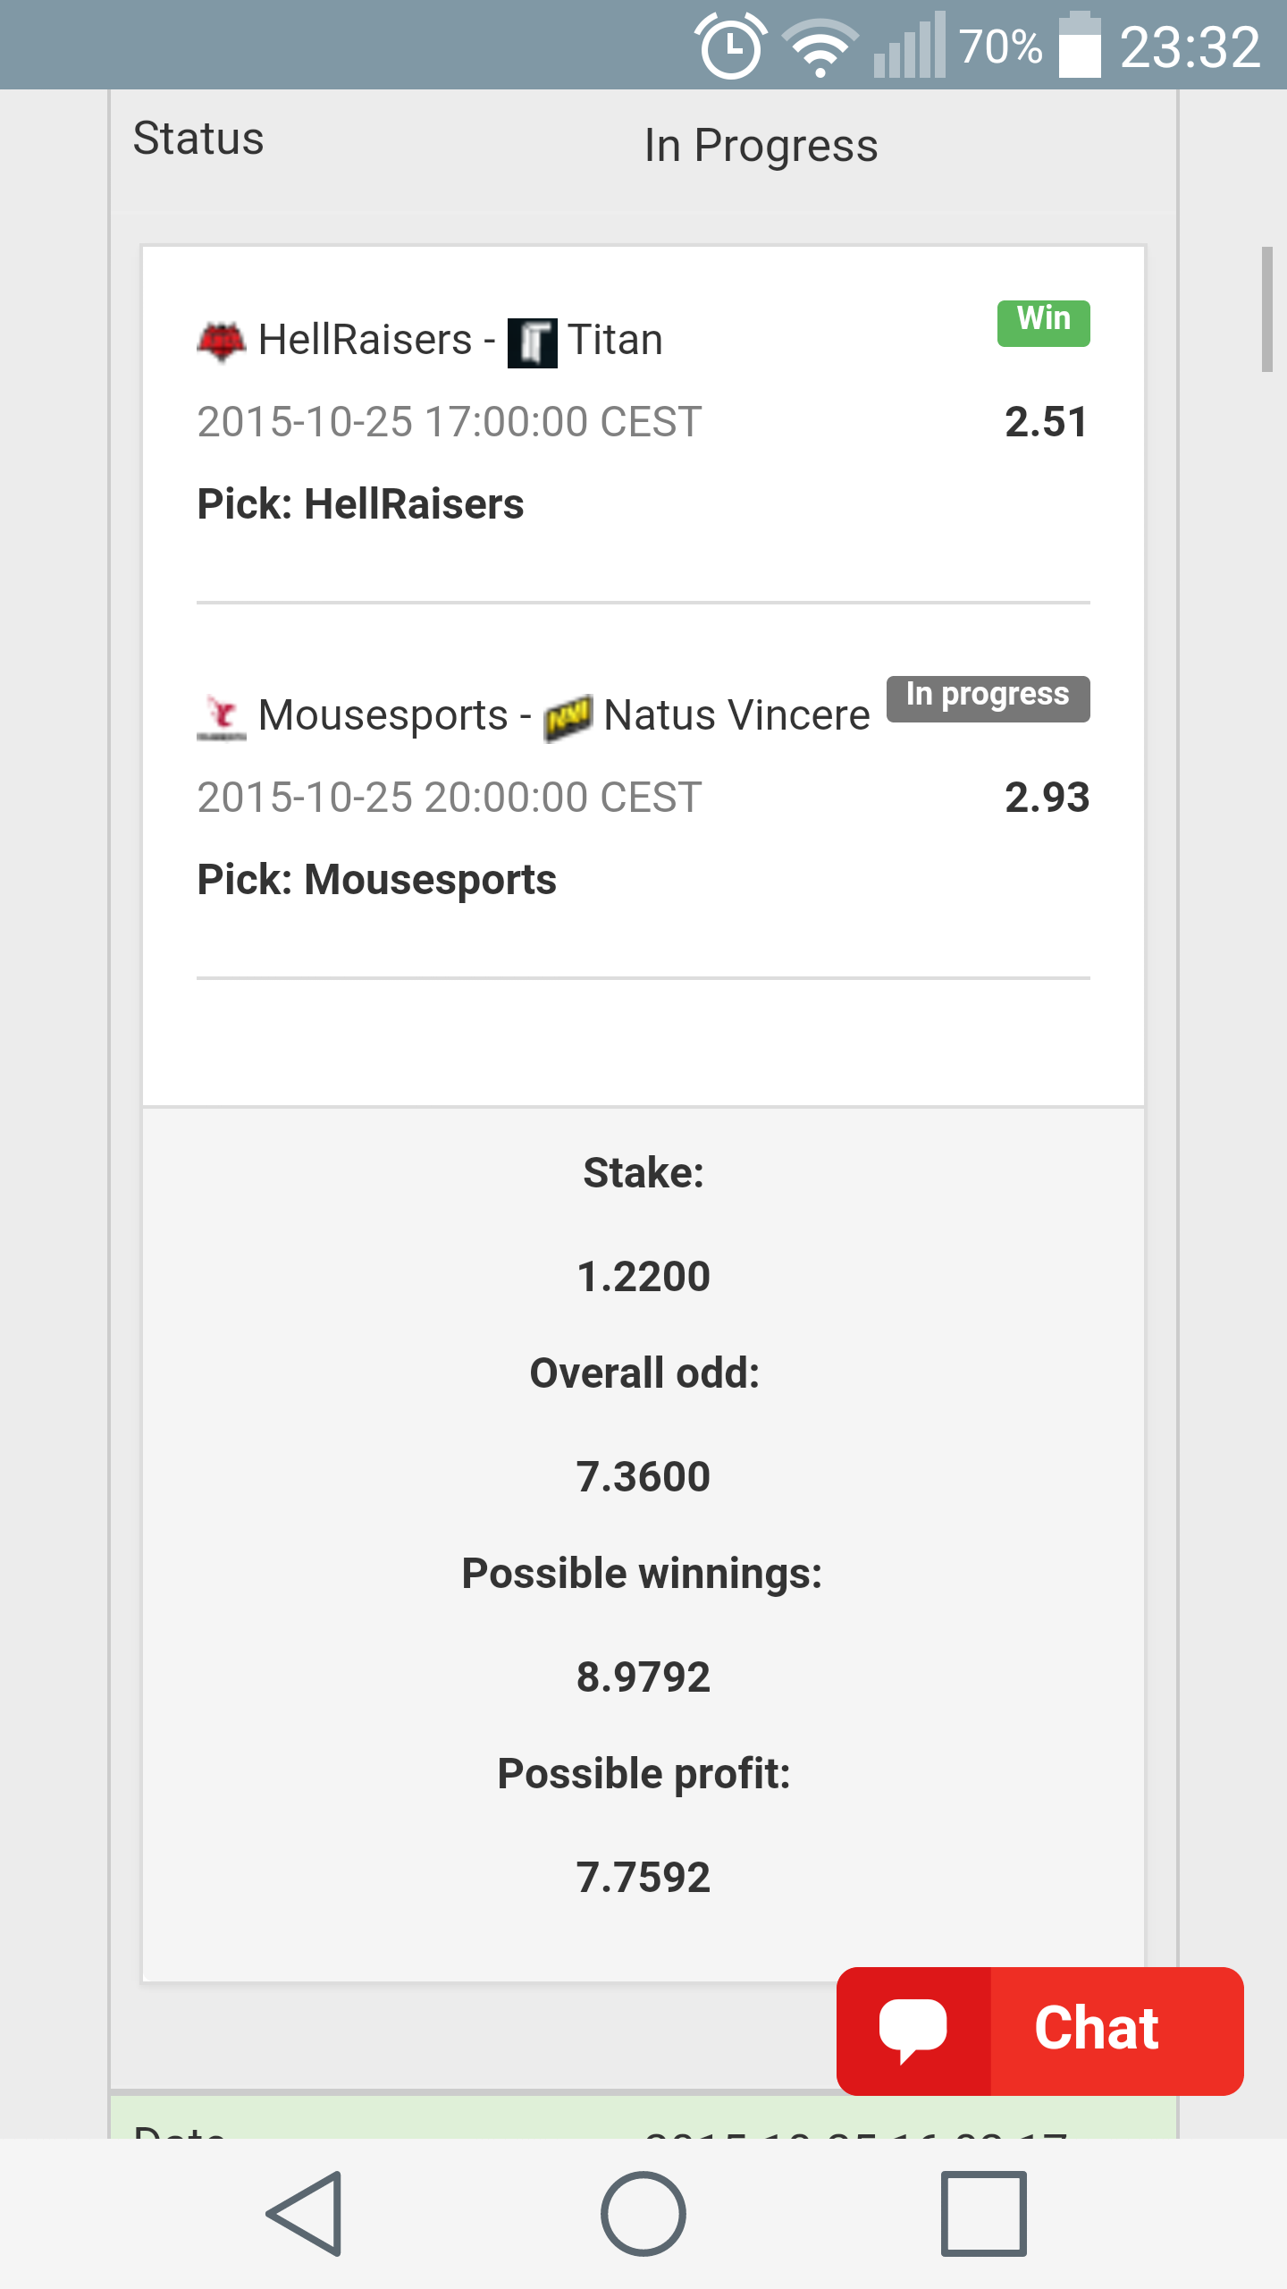This screenshot has width=1287, height=2289.
Task: Click the green Win badge
Action: pyautogui.click(x=1044, y=323)
